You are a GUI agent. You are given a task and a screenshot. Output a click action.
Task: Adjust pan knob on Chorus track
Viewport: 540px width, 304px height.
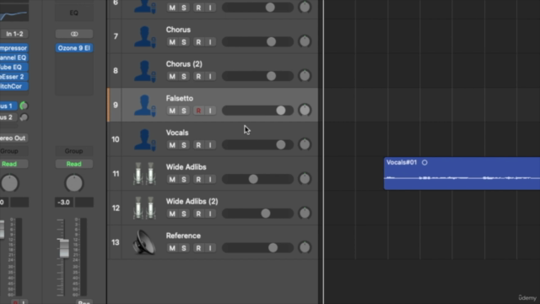[x=305, y=41]
